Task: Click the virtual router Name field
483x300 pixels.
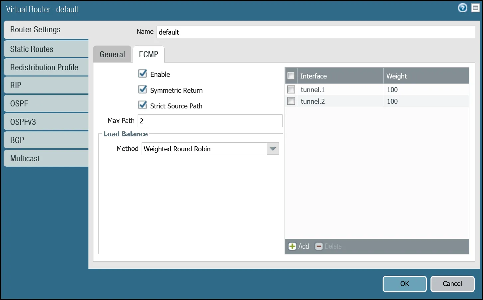Action: point(315,32)
